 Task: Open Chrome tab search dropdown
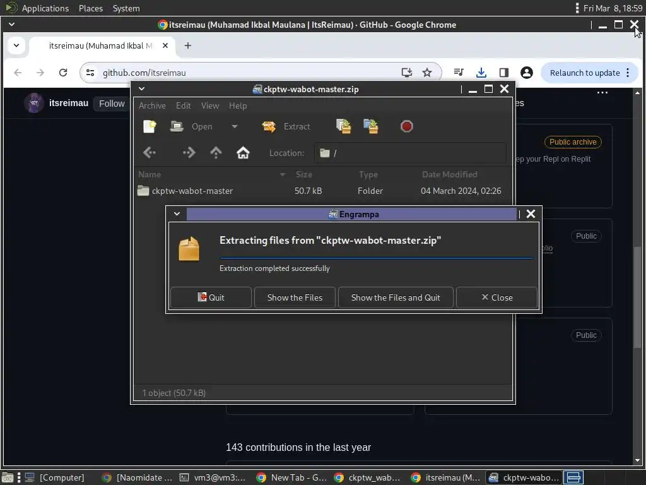(x=16, y=45)
